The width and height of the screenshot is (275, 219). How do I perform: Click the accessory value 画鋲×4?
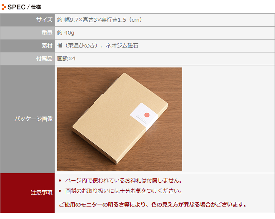(66, 59)
